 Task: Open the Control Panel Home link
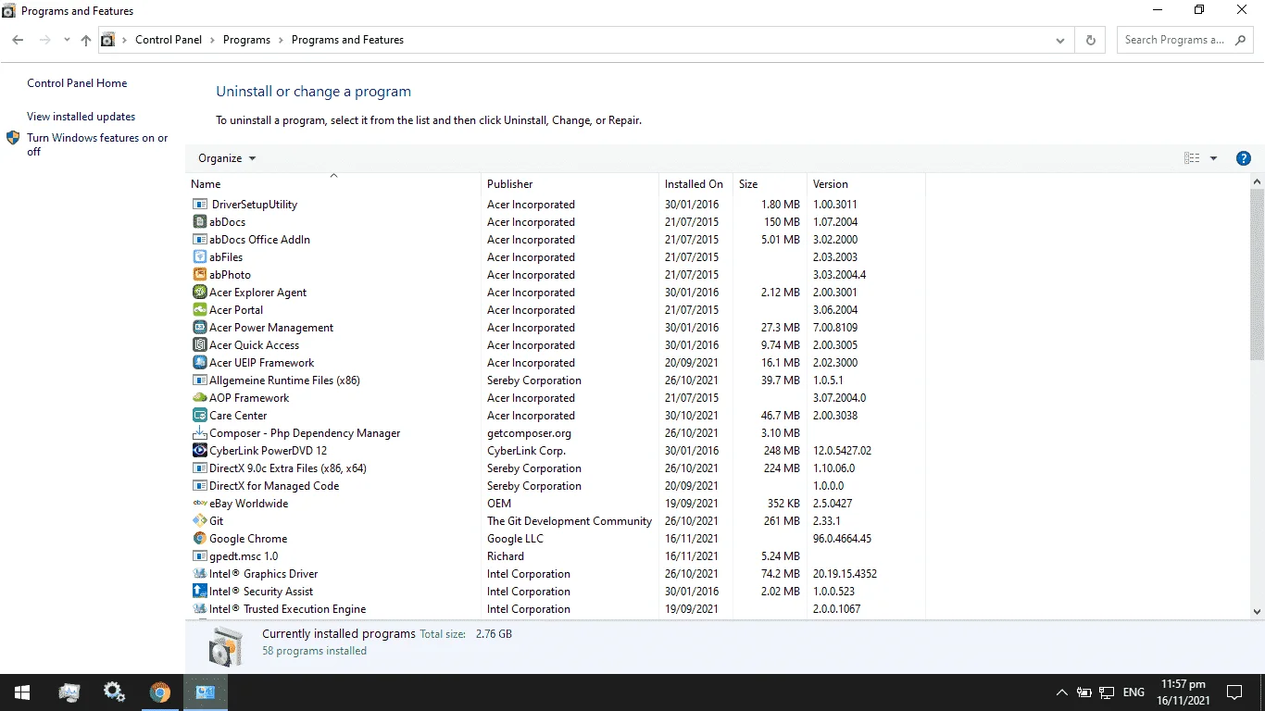(x=77, y=83)
